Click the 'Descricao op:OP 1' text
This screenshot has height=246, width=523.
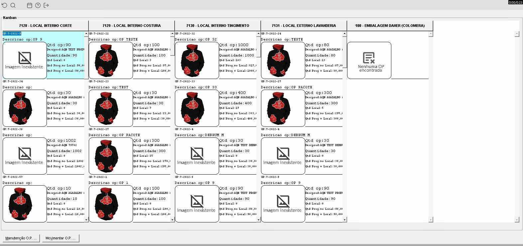tap(108, 183)
